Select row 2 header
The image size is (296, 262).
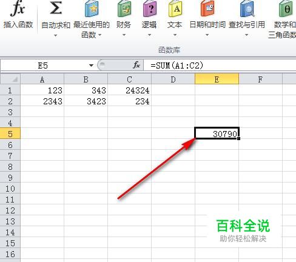[x=10, y=101]
